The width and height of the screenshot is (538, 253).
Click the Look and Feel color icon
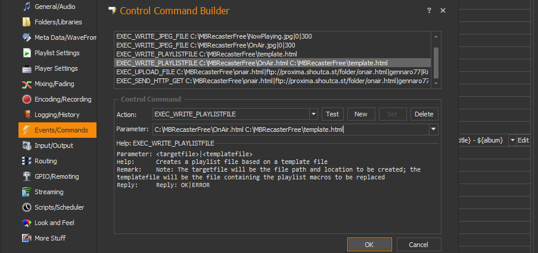26,223
